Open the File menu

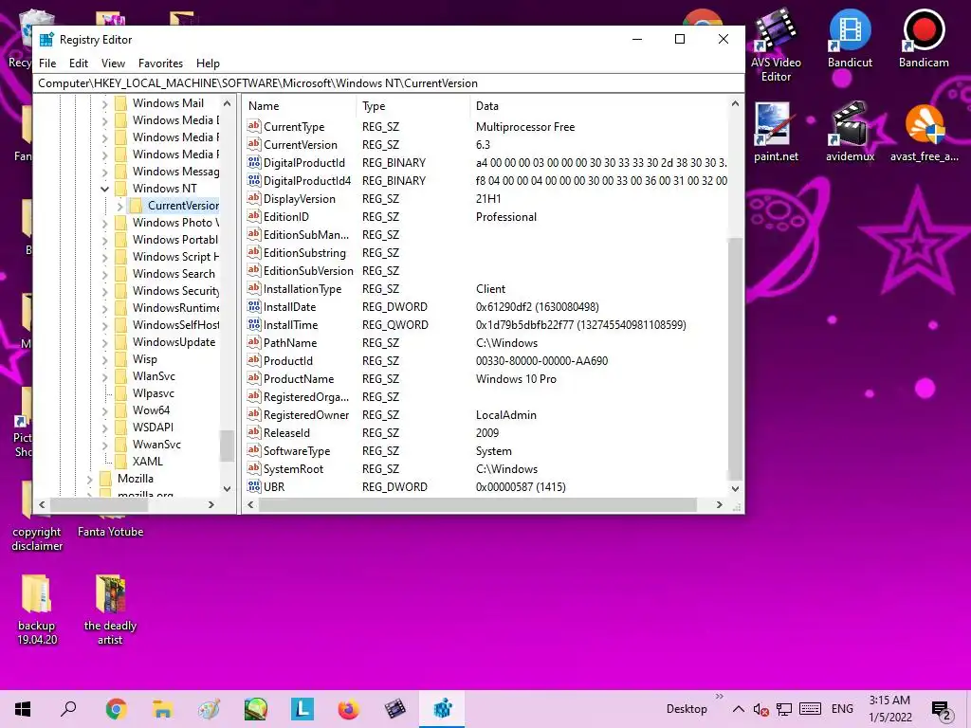47,64
